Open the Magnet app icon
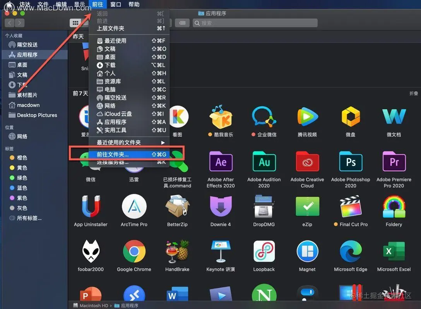The width and height of the screenshot is (421, 309). [x=307, y=251]
